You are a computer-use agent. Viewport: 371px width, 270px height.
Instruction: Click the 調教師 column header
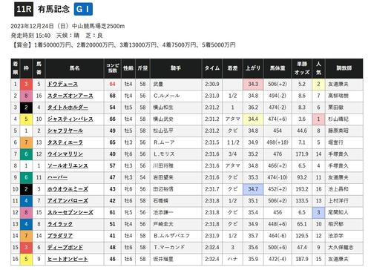click(x=344, y=68)
